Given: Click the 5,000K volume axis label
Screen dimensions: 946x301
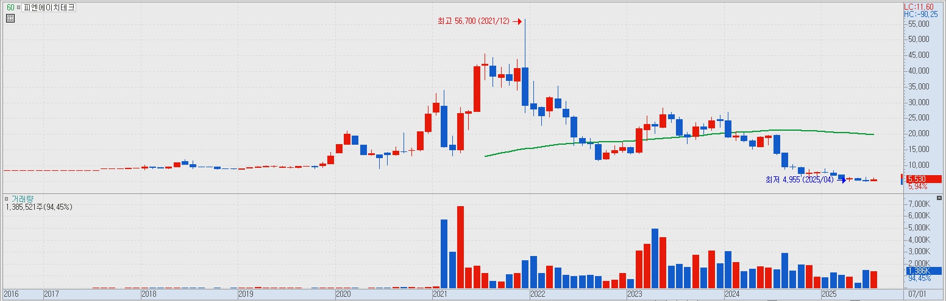Looking at the screenshot, I should point(919,227).
